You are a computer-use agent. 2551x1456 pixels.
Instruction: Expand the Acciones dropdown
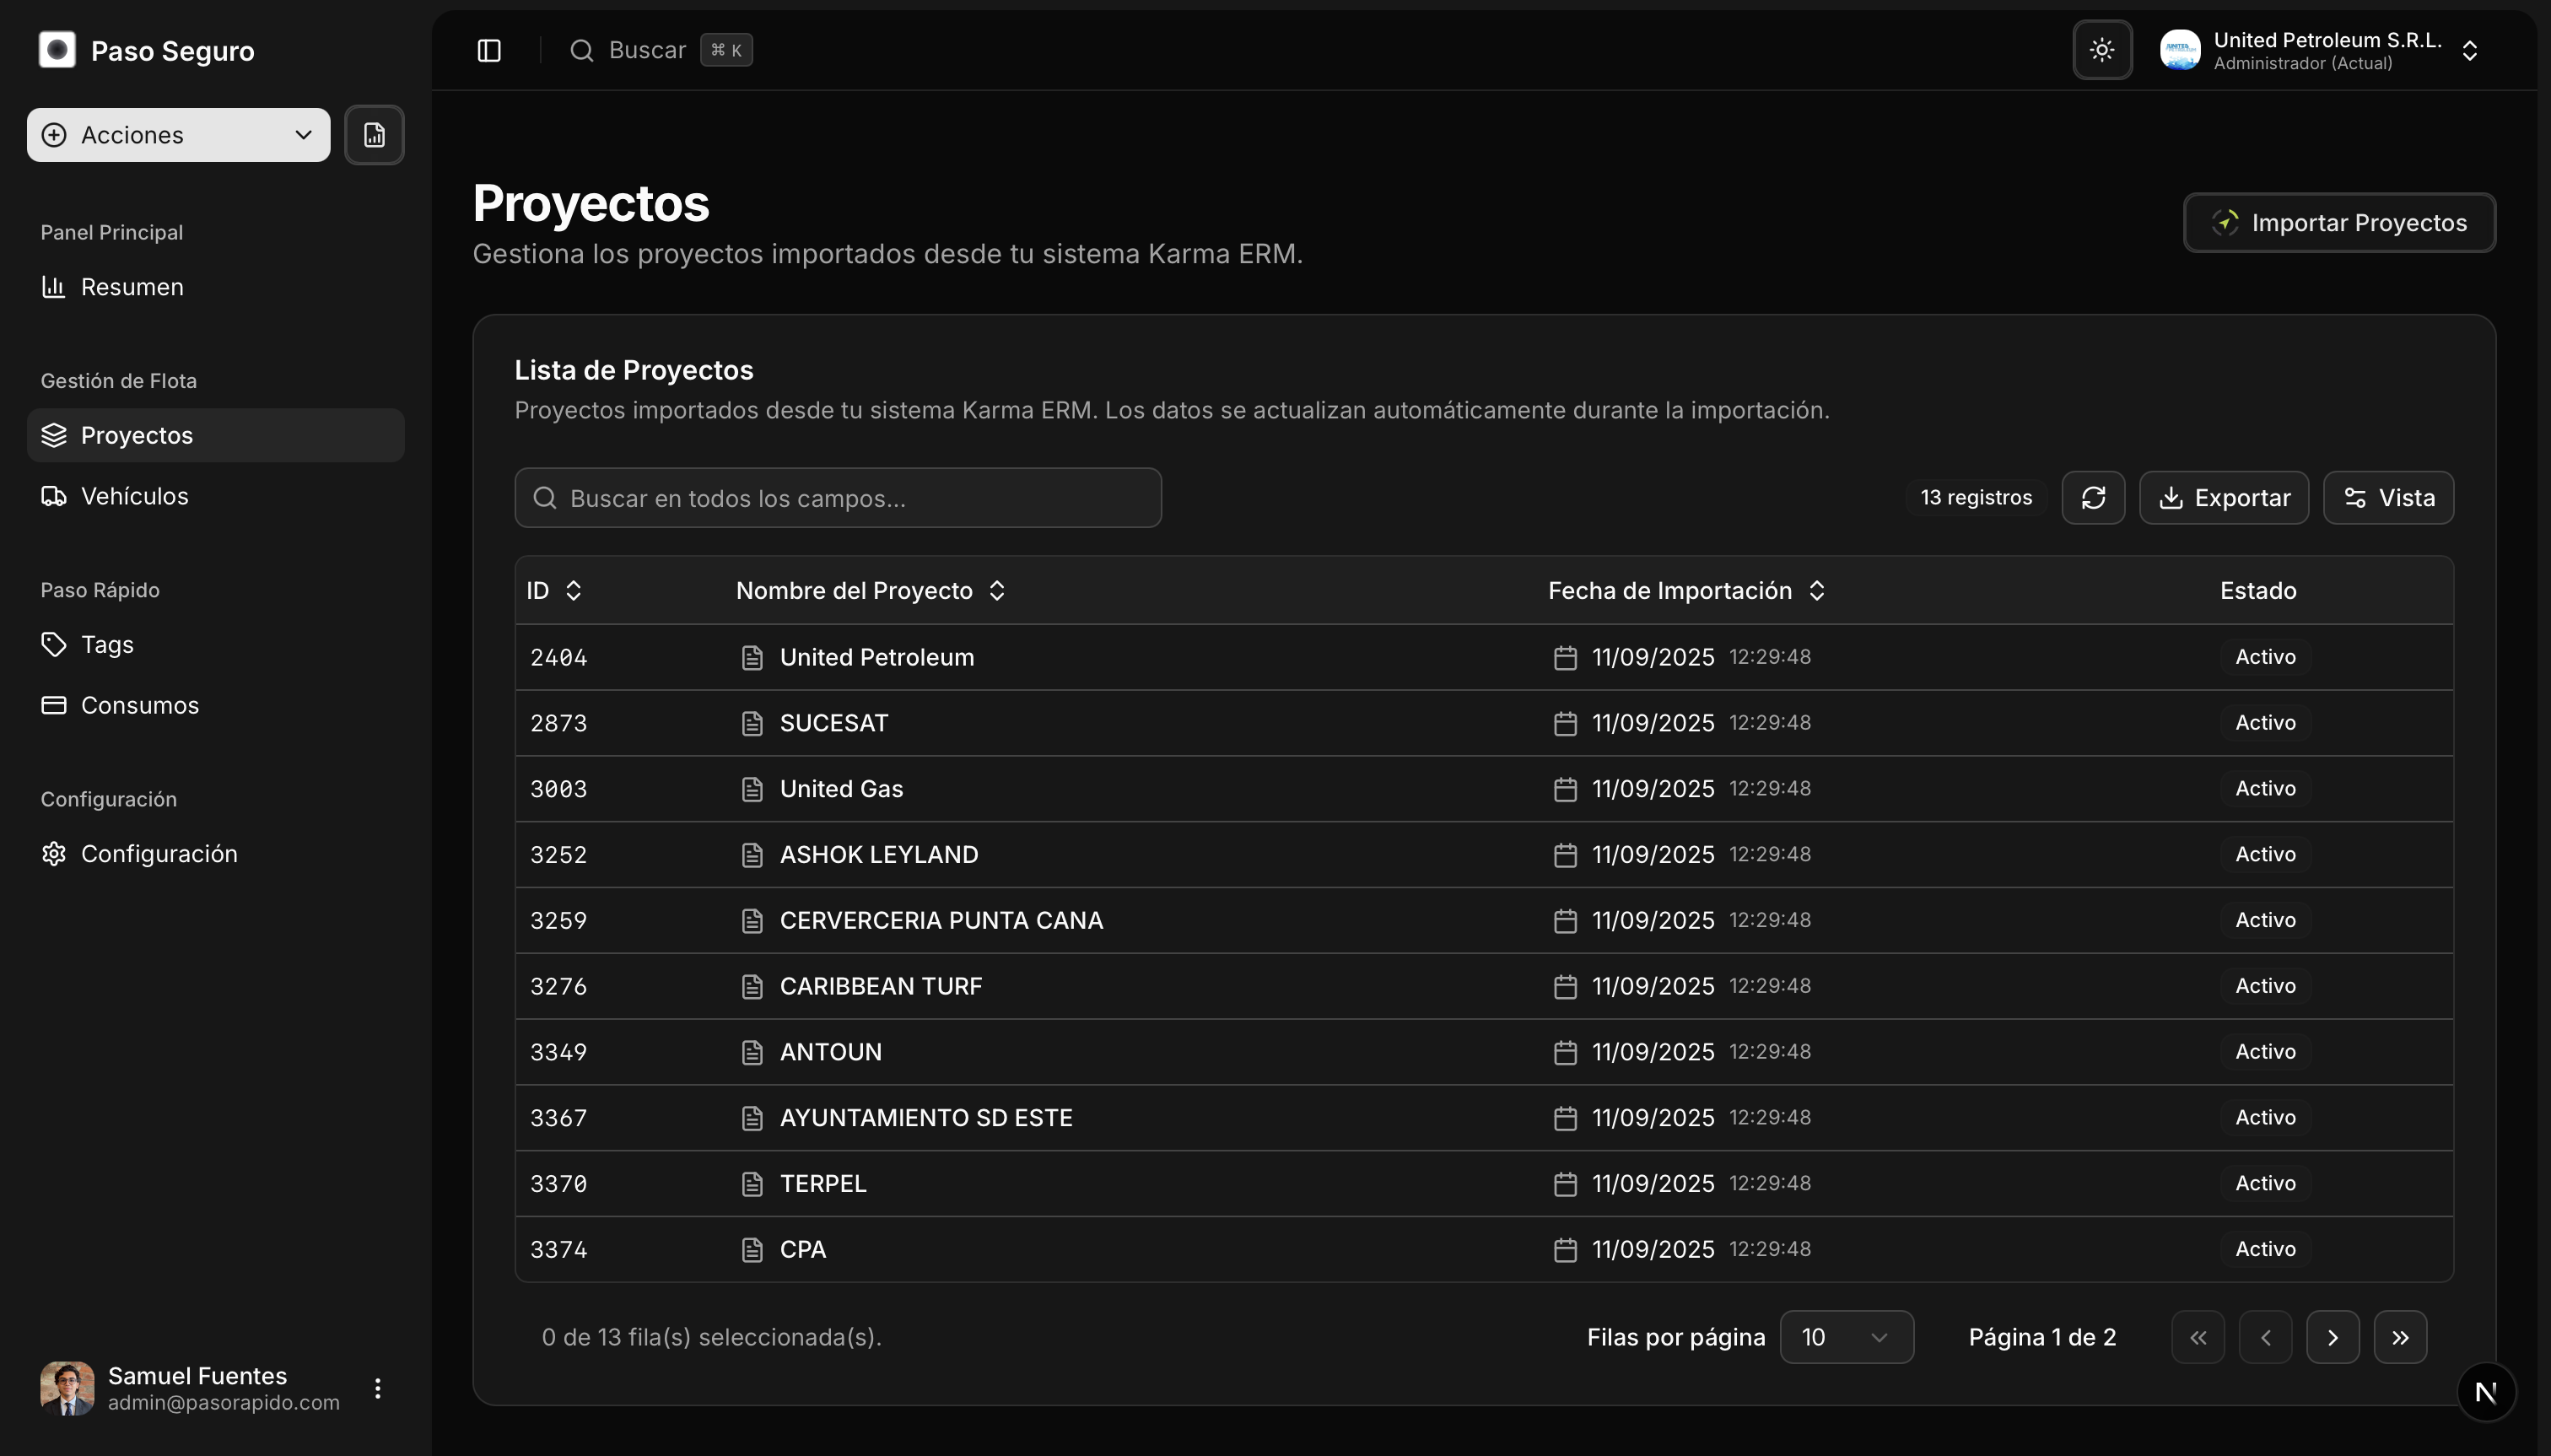(x=178, y=135)
